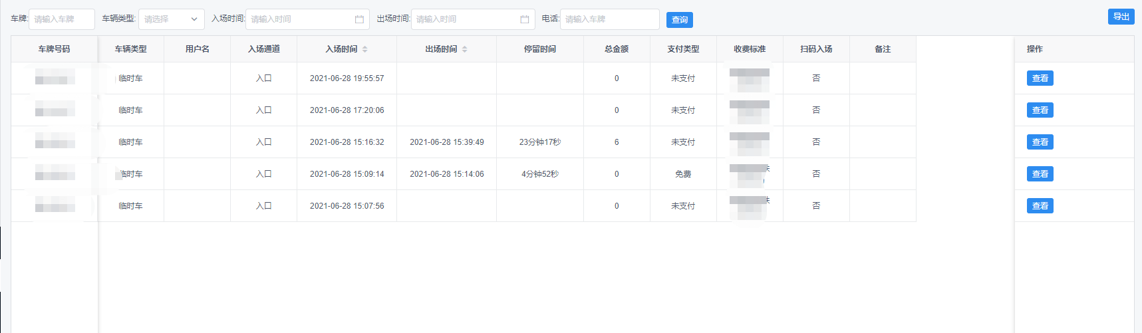The height and width of the screenshot is (333, 1142).
Task: View record entered at 15:16:32
Action: (1040, 142)
